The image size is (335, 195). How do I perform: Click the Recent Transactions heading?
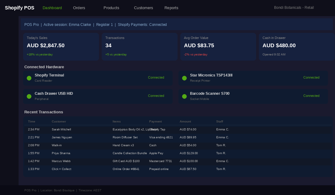[44, 112]
